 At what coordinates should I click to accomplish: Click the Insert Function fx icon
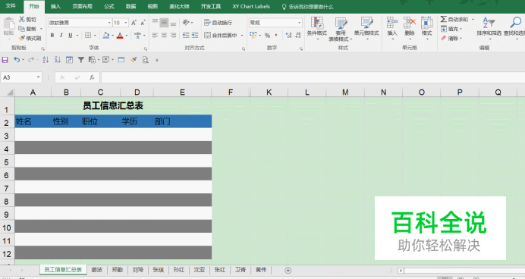(x=92, y=77)
